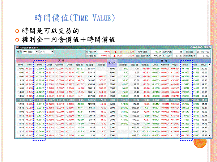The image size is (217, 162).
Task: Click the put trade price 311.00
Action: click(x=124, y=112)
